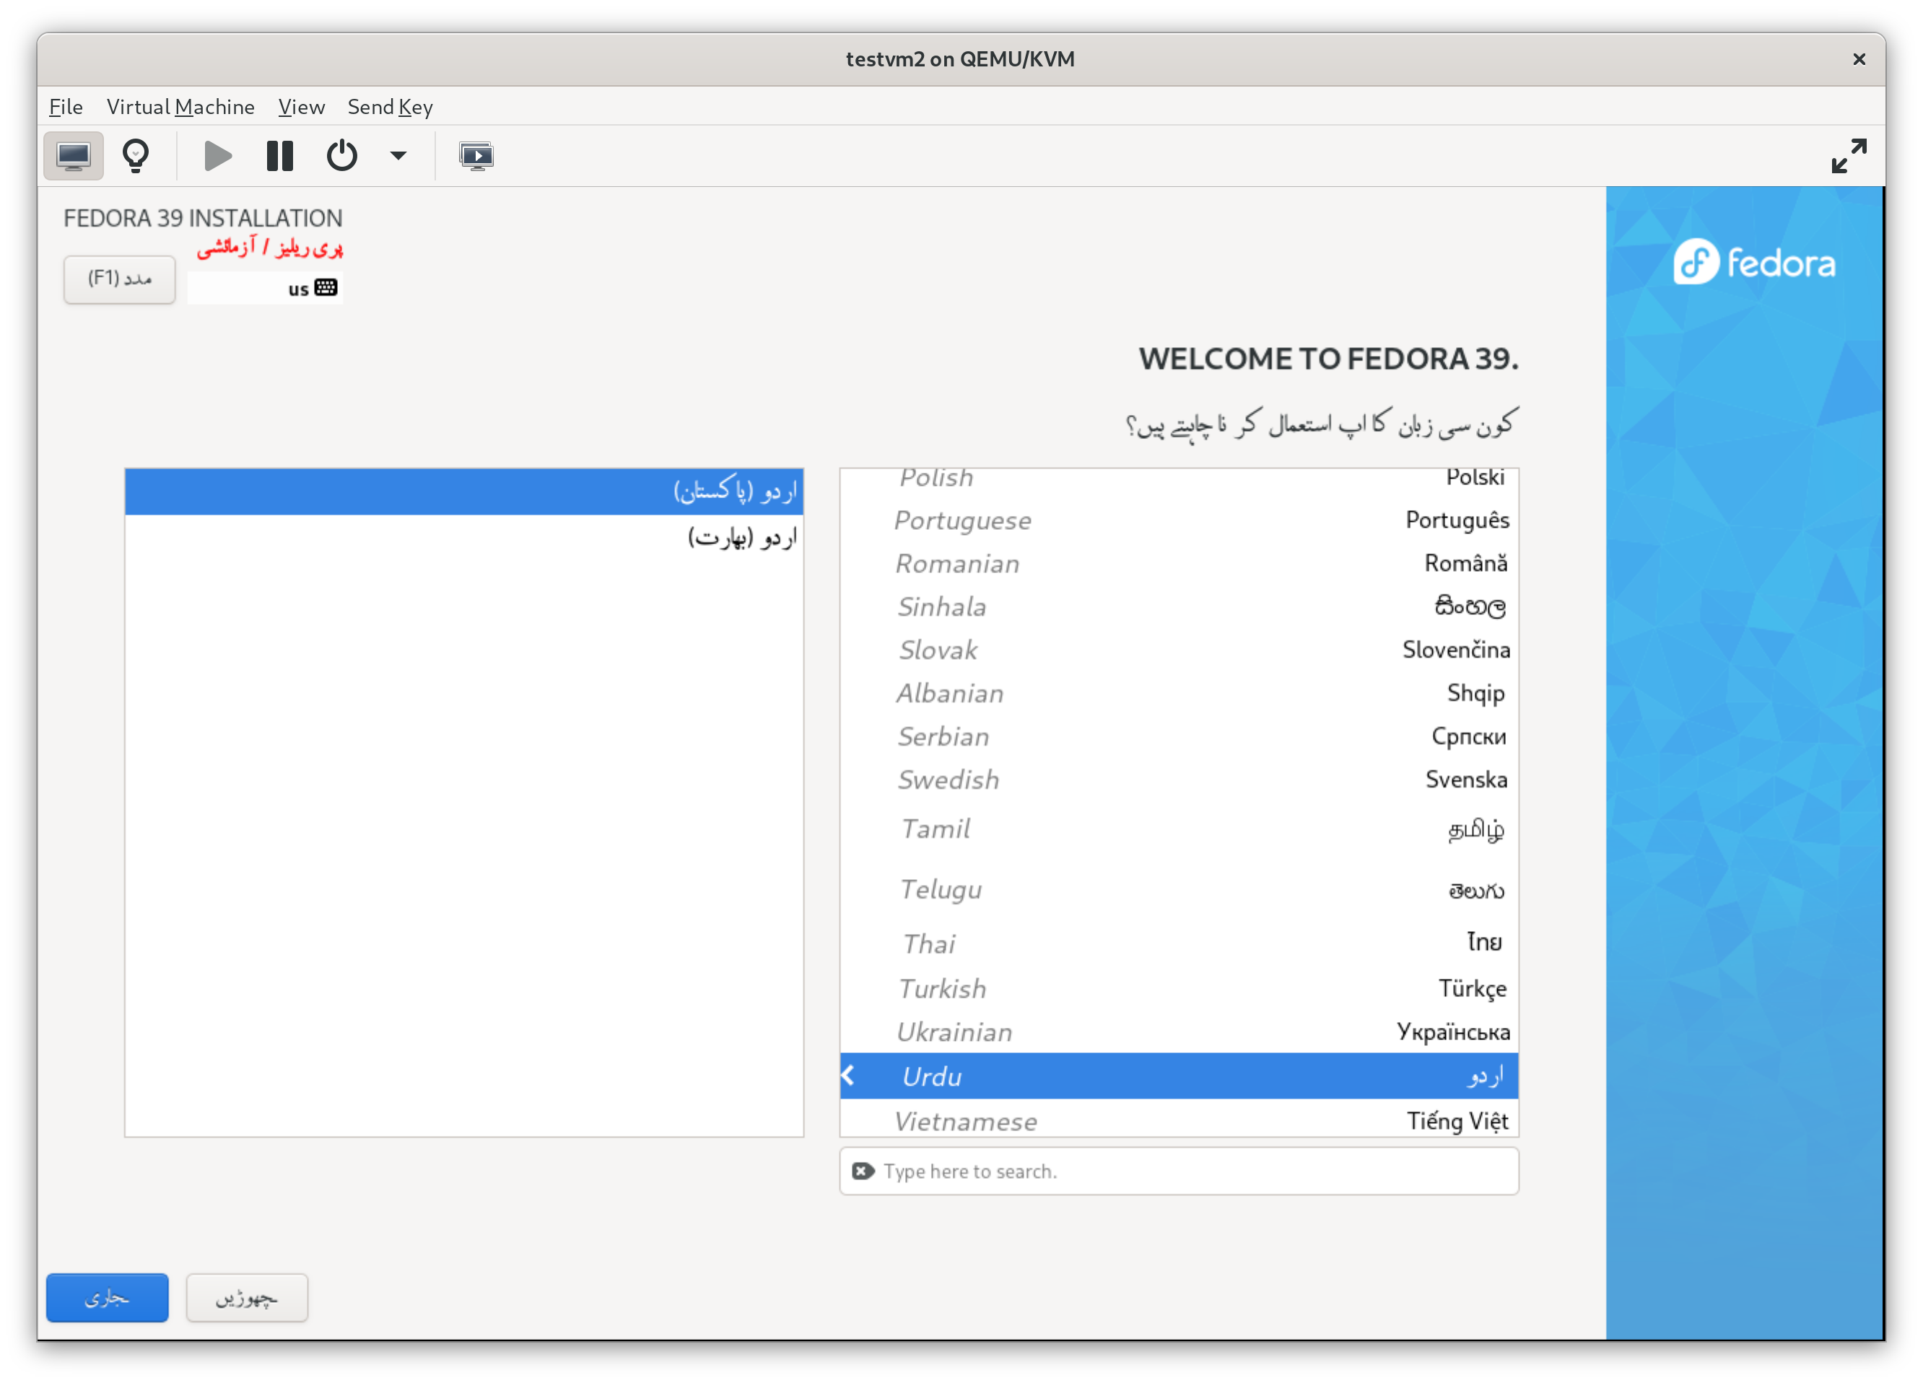The image size is (1923, 1383).
Task: Switch to fullscreen view
Action: coord(1849,156)
